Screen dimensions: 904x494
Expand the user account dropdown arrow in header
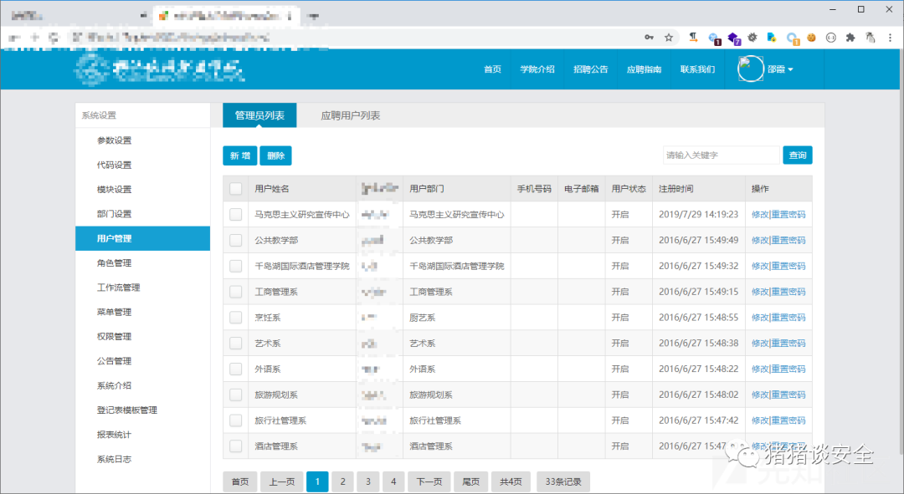(x=790, y=69)
